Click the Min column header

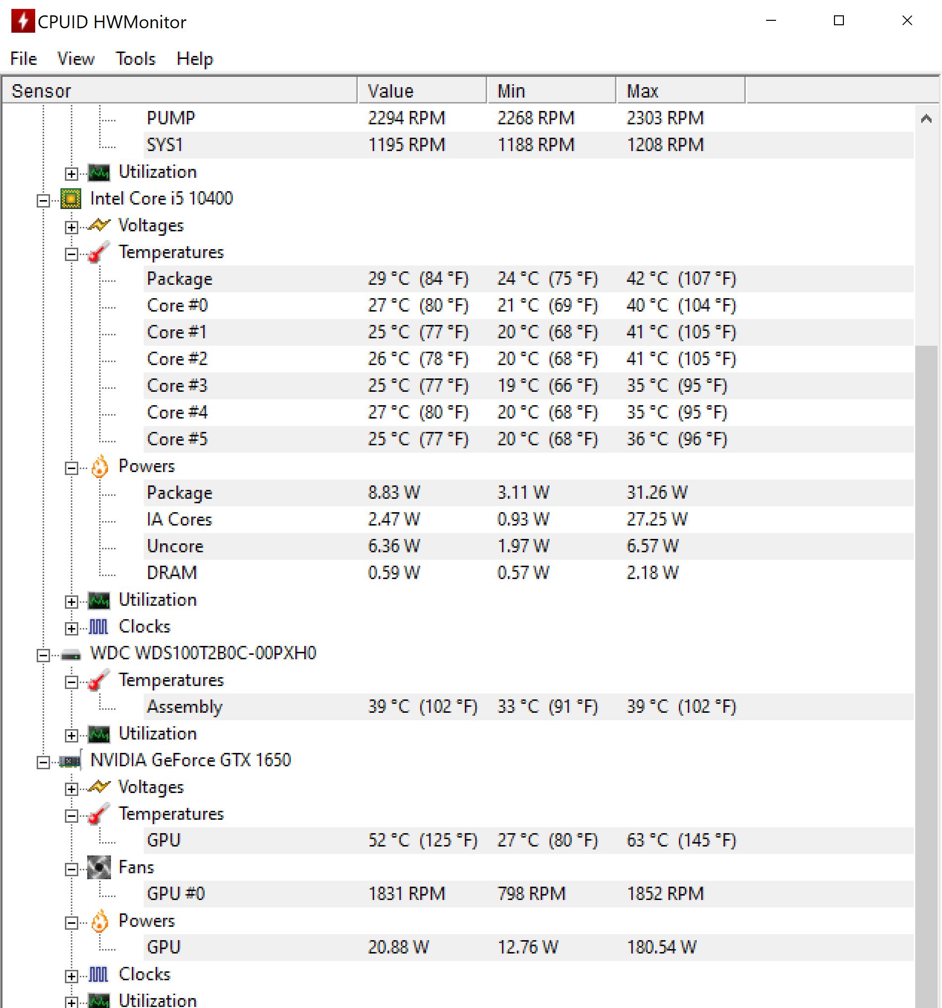552,91
